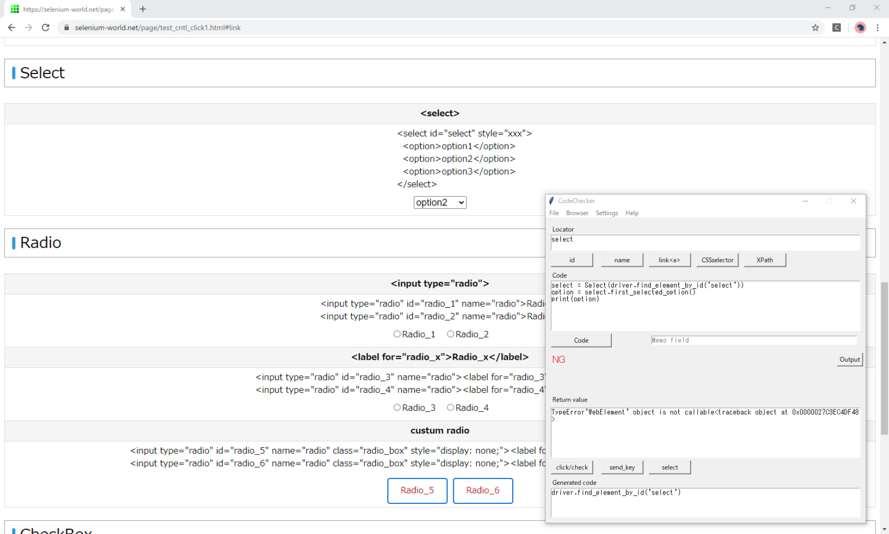Click the extension icon beside the star
Viewport: 889px width, 534px height.
point(836,28)
